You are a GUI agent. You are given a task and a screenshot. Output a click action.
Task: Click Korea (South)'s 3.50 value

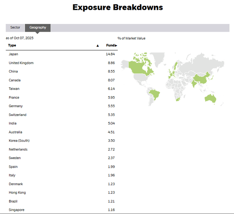click(x=111, y=141)
